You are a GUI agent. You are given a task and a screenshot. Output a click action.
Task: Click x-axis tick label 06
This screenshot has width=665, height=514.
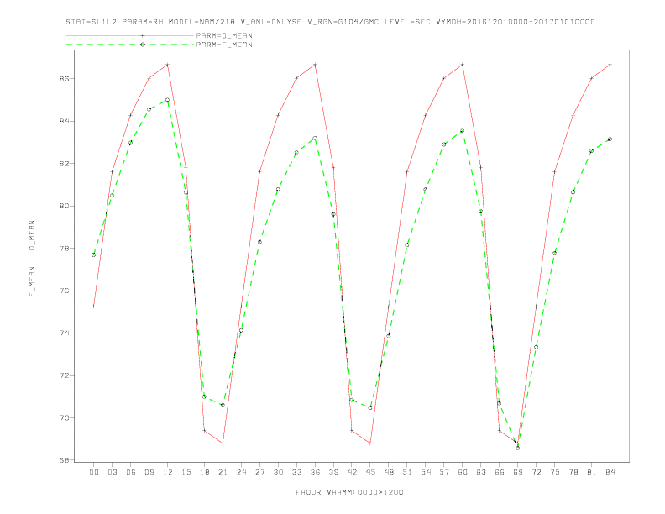131,472
